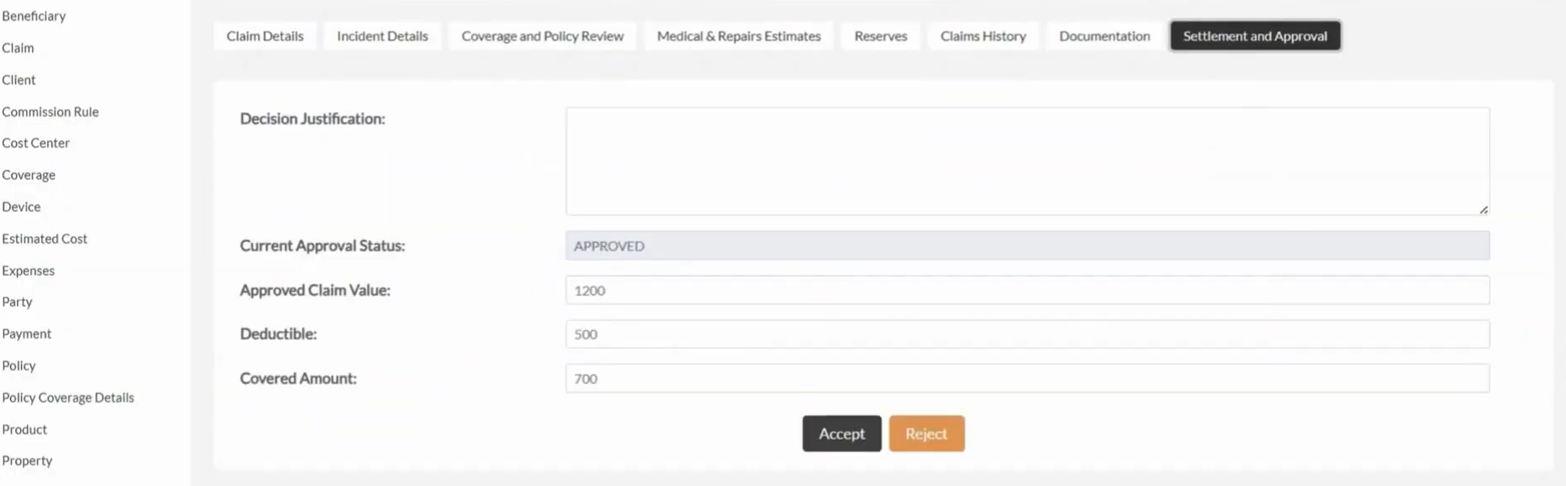Click the Decision Justification label
This screenshot has width=1566, height=486.
coord(313,118)
